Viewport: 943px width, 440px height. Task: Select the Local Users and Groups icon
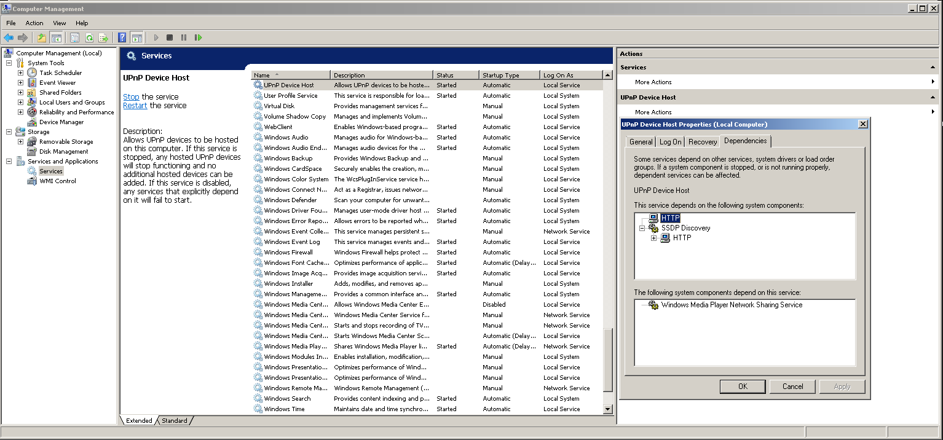(x=32, y=102)
